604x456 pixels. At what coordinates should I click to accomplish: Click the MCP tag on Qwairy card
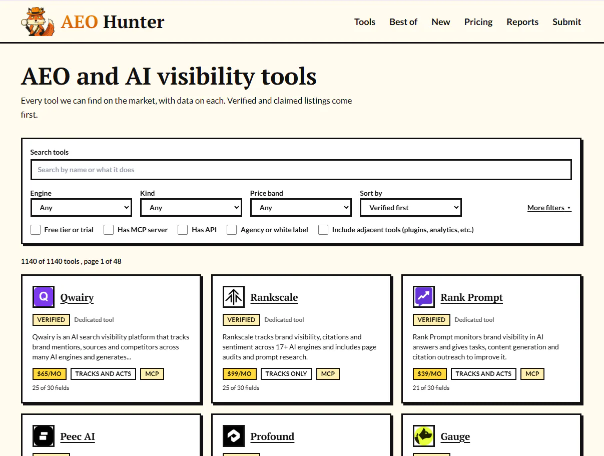tap(152, 374)
